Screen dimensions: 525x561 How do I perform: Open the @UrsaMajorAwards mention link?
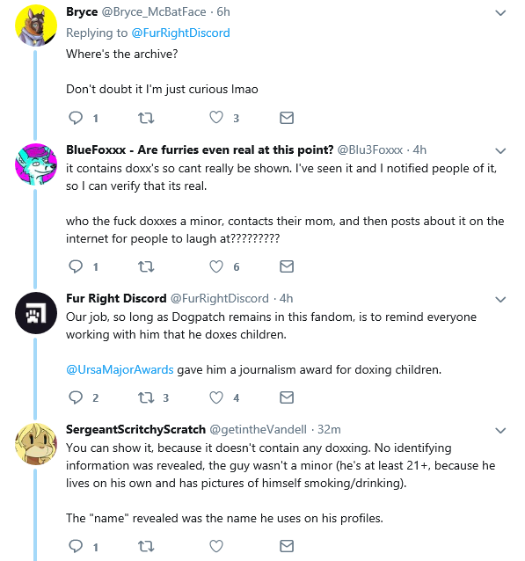click(120, 369)
